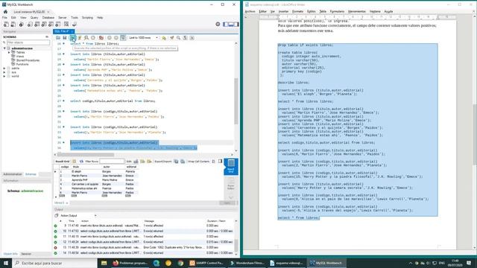The width and height of the screenshot is (477, 268).
Task: Execute selected script with lightning bolt icon
Action: point(72,38)
